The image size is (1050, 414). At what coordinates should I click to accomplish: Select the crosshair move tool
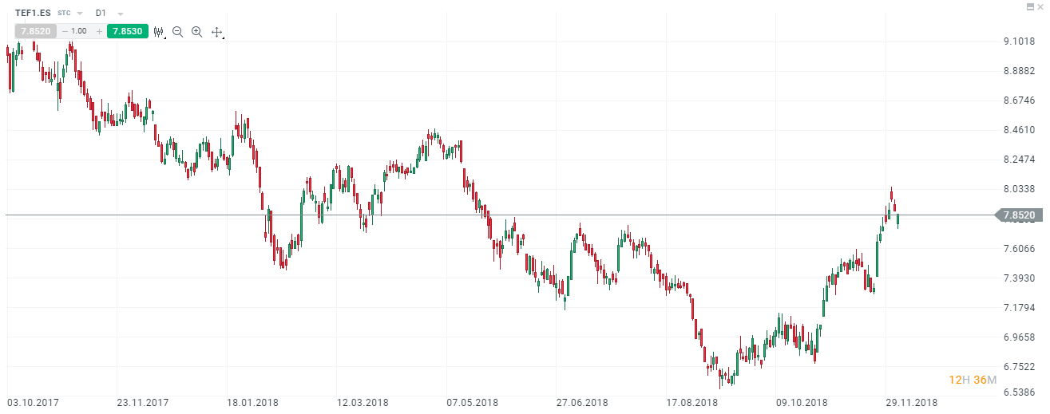point(216,32)
